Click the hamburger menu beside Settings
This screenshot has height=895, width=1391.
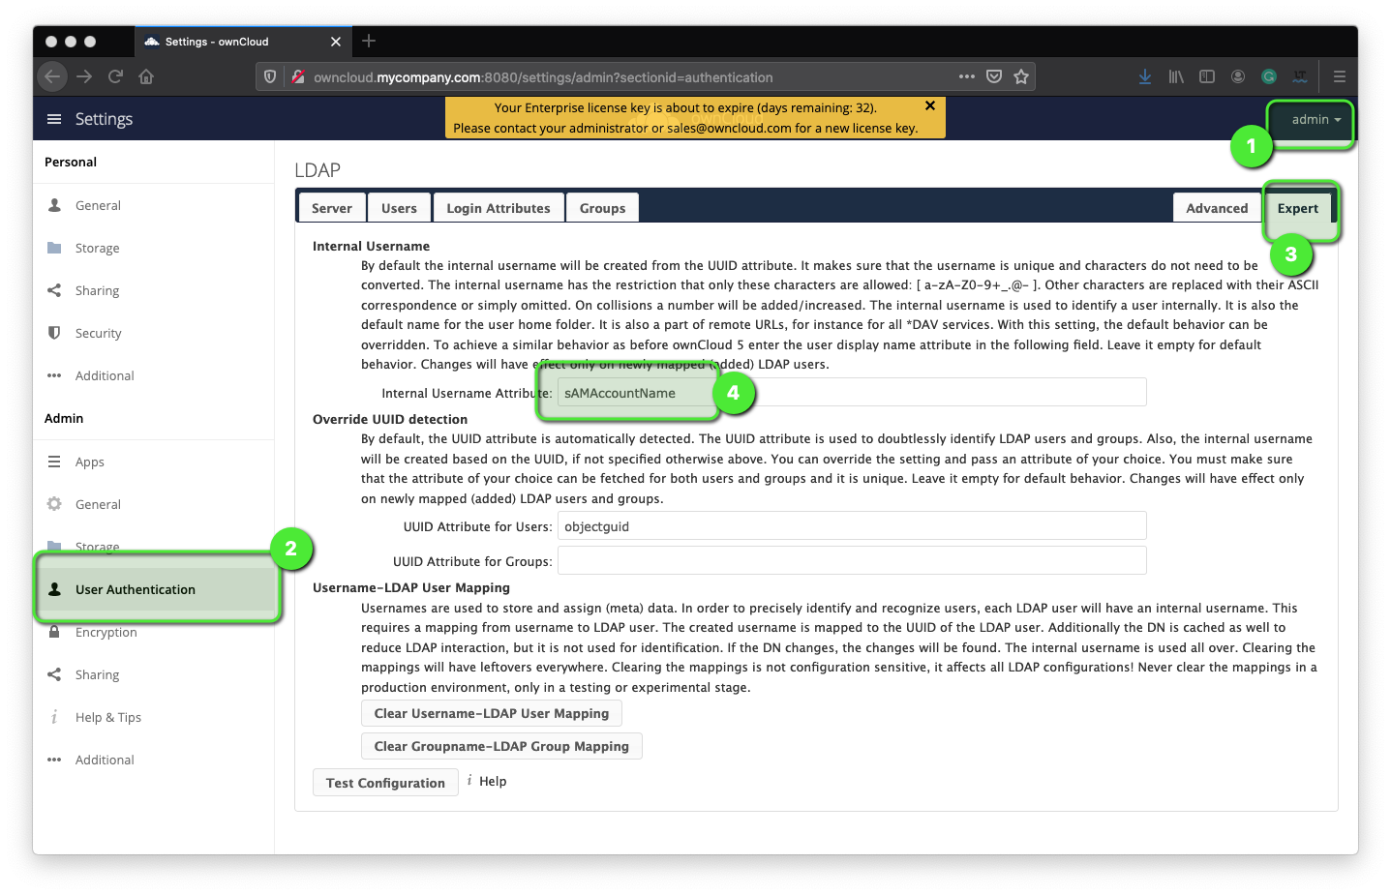pos(53,118)
